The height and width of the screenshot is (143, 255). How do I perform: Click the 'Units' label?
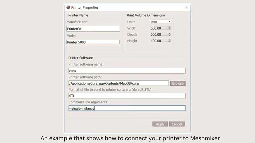pos(131,22)
